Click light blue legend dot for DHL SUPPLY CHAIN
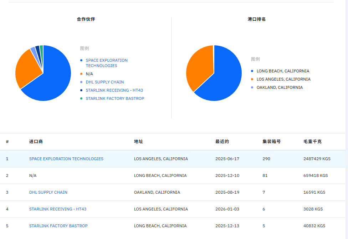Screen dimensions: 348x239 [x=81, y=82]
